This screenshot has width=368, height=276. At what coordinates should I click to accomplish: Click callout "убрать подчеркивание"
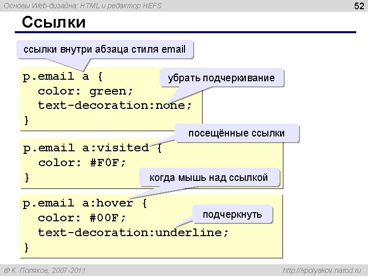[221, 78]
